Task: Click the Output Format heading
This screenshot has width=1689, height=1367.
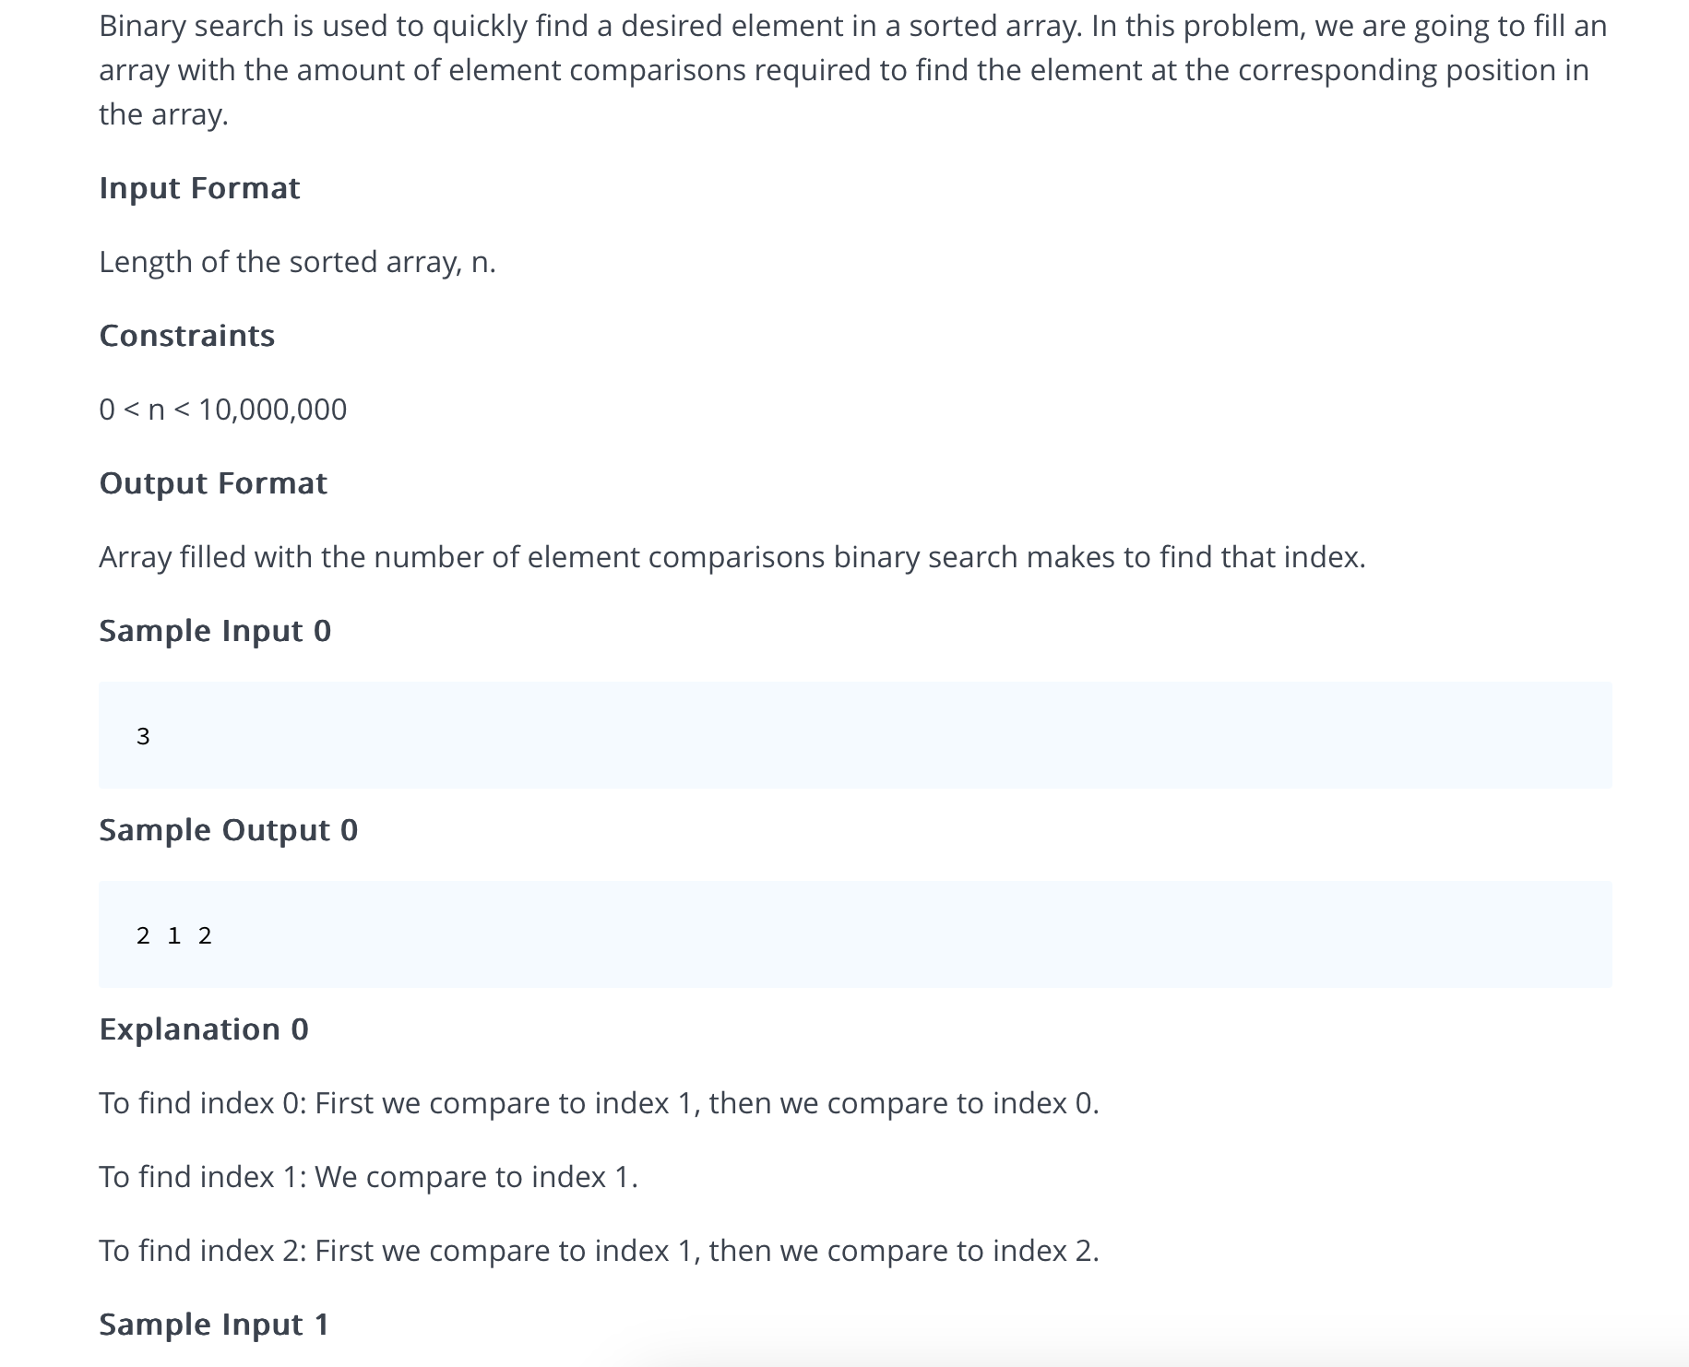Action: coord(213,483)
